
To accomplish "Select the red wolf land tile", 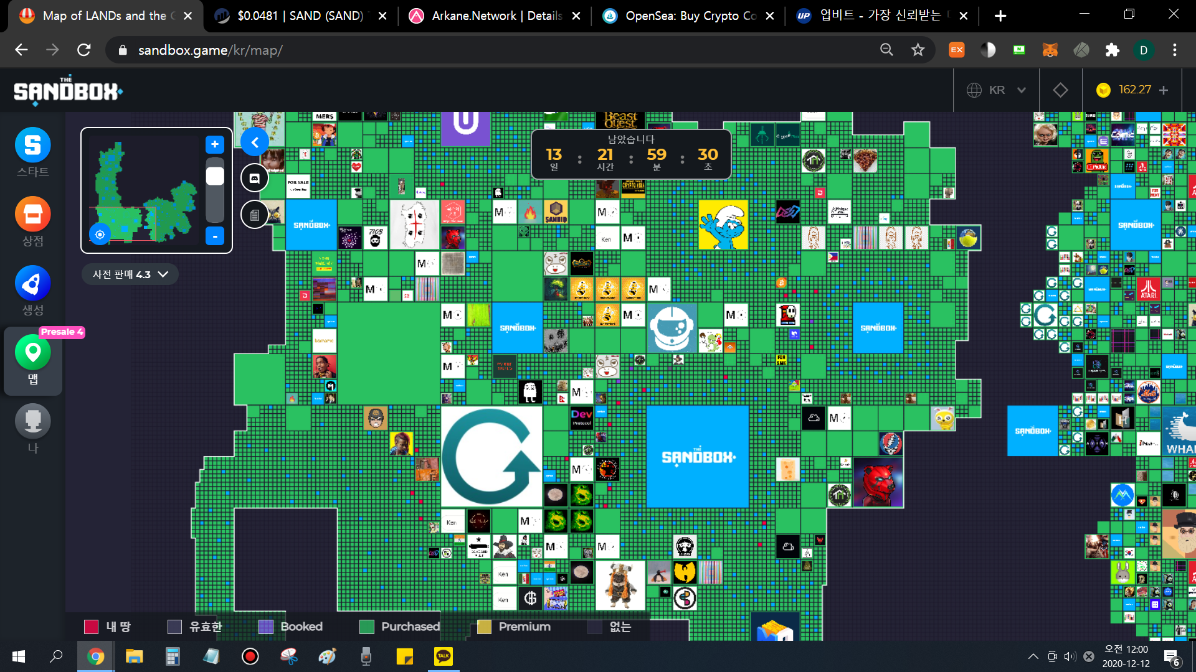I will 878,482.
